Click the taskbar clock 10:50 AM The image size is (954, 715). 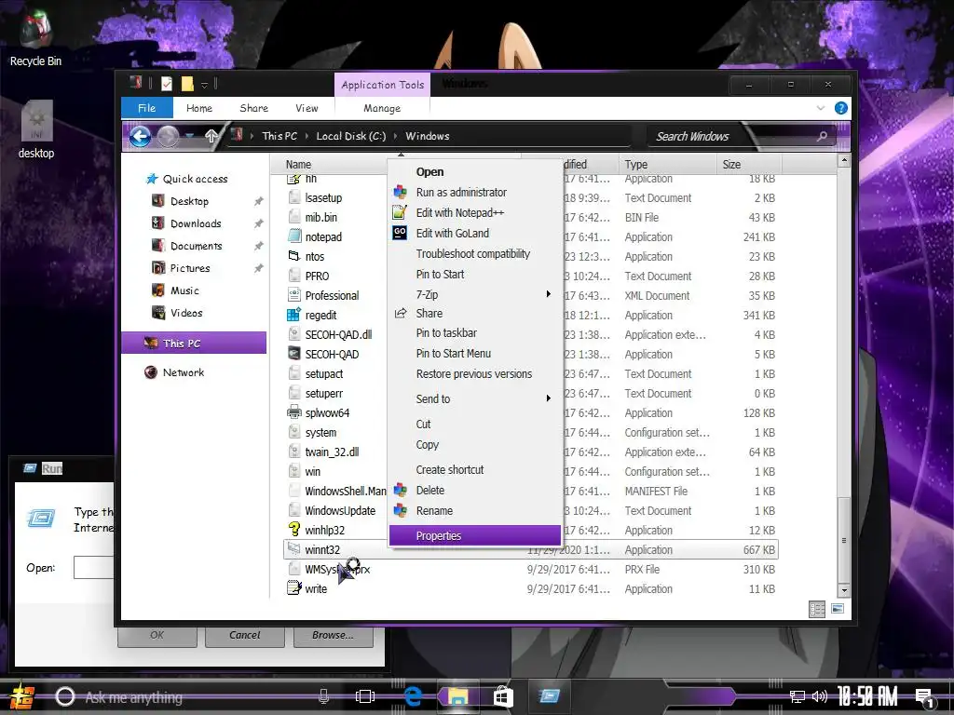tap(867, 696)
